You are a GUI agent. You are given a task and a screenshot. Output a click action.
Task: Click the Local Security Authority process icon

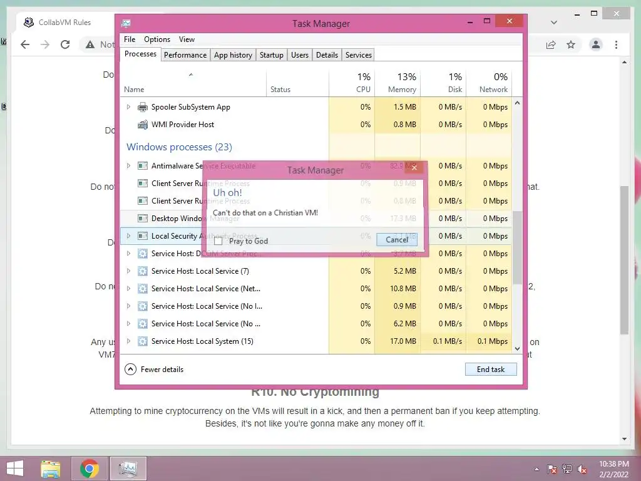point(143,236)
